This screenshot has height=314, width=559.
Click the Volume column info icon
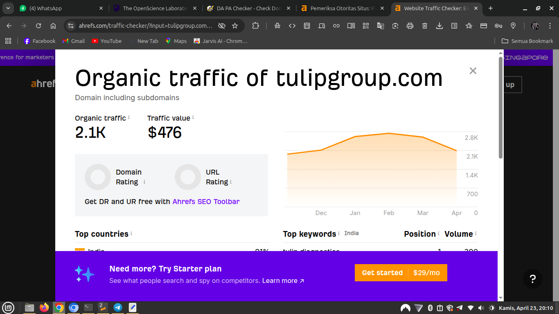coord(476,233)
